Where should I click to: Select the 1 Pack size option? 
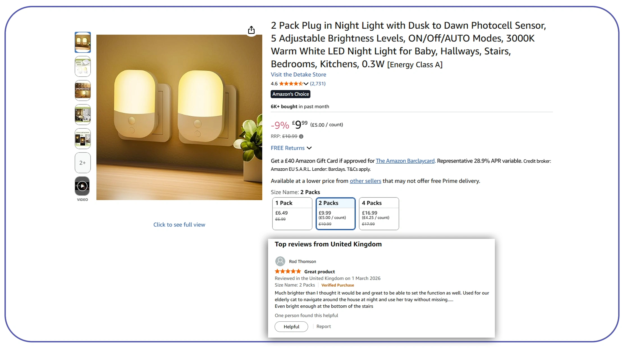292,213
